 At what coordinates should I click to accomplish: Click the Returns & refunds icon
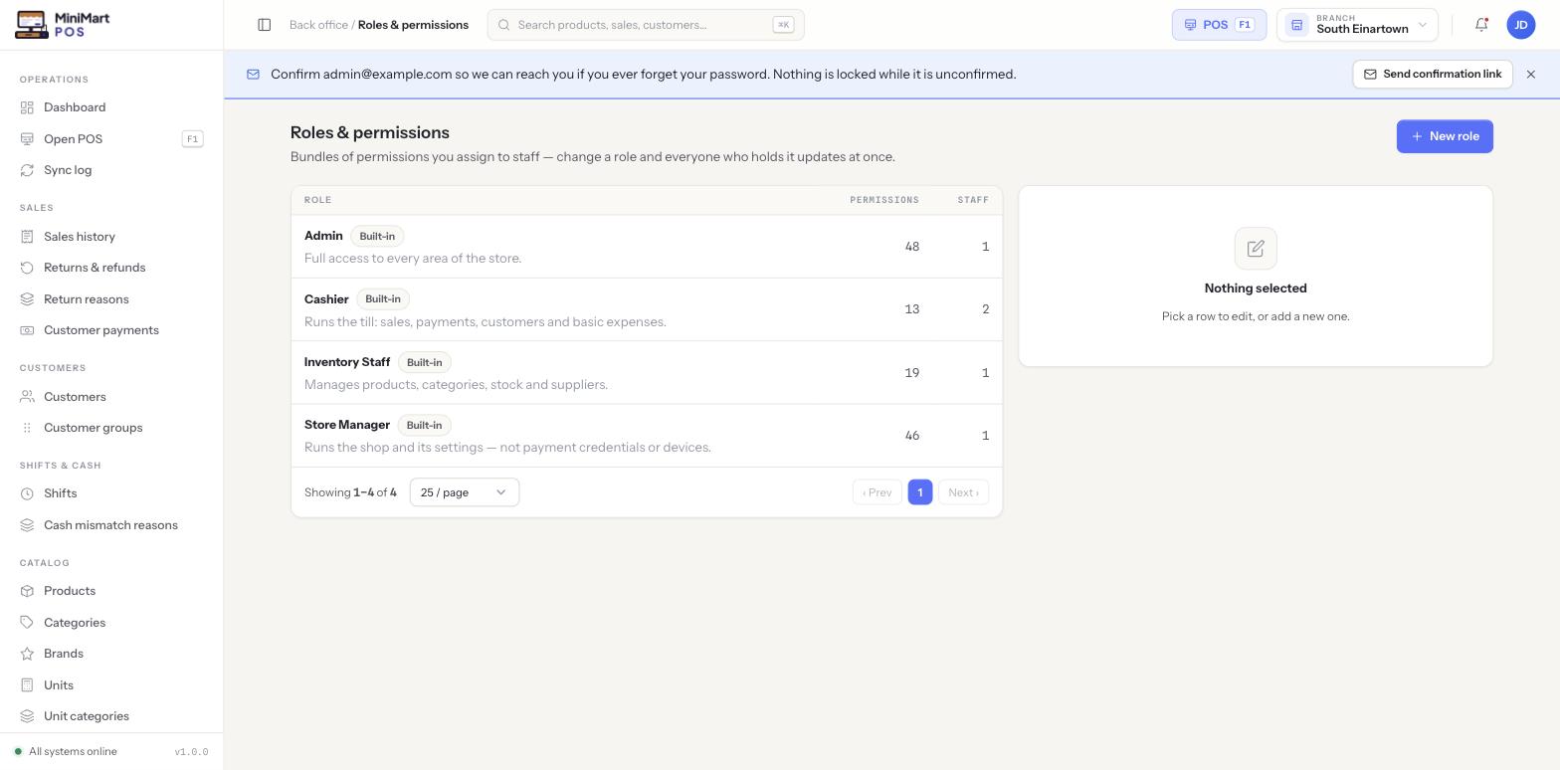[27, 268]
